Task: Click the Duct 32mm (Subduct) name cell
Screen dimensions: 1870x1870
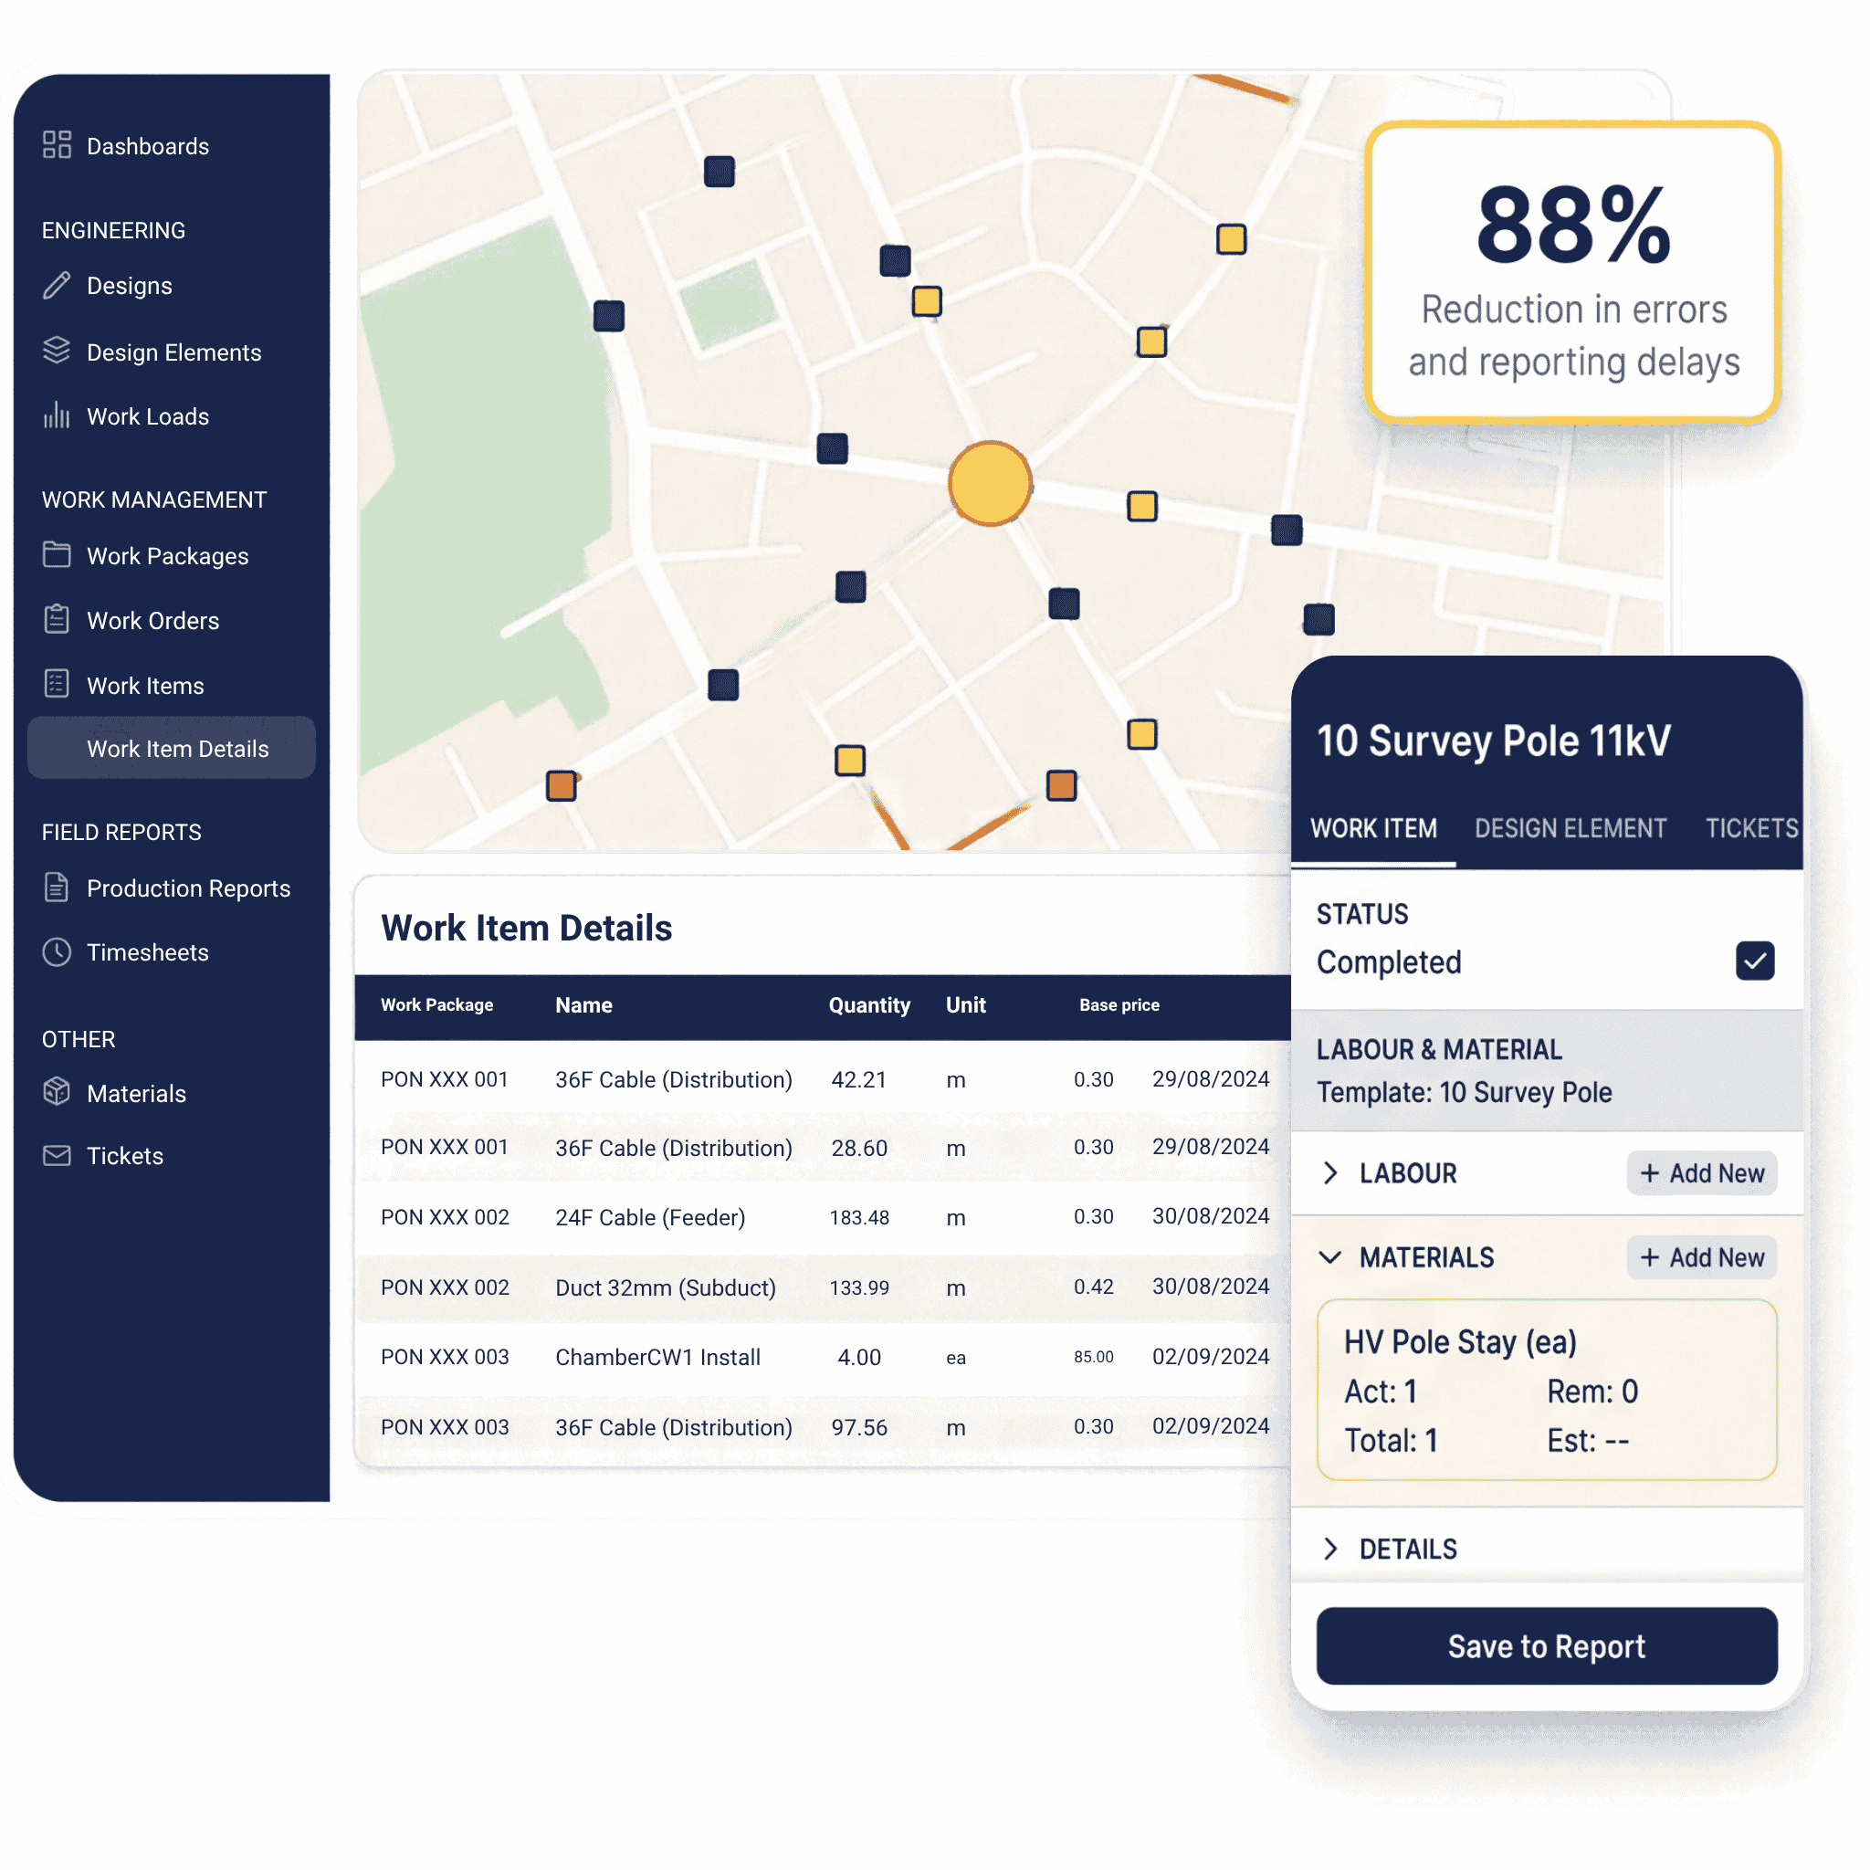Action: pyautogui.click(x=666, y=1287)
